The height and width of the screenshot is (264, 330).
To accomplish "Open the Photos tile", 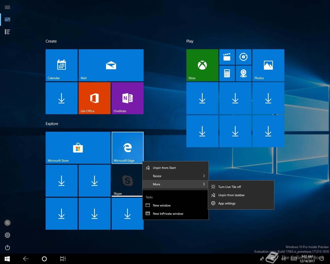I will pyautogui.click(x=268, y=65).
